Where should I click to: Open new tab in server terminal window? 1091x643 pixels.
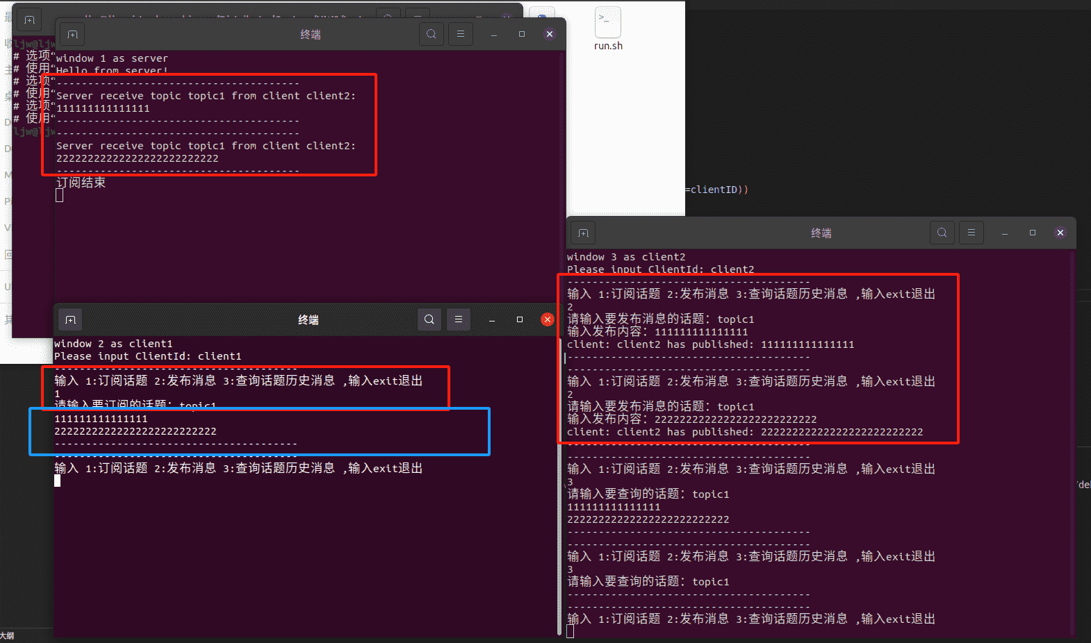72,34
